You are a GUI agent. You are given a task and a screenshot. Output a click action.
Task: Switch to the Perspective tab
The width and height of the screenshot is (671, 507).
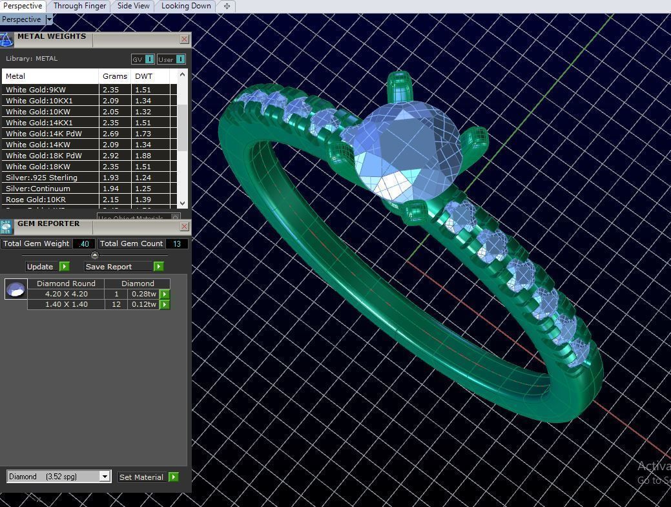23,6
